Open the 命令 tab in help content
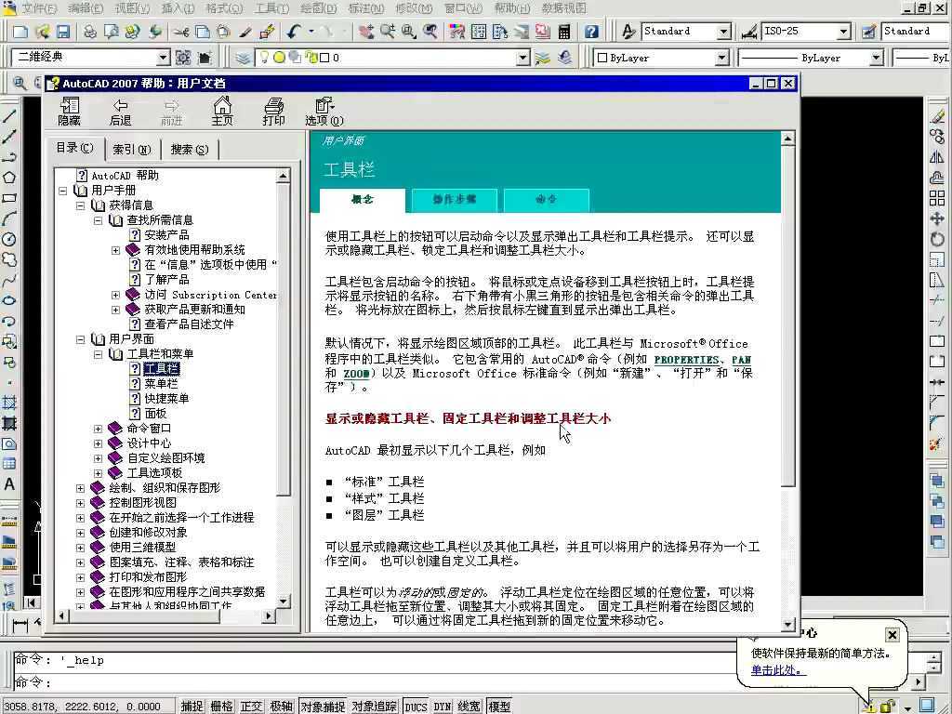Screen dimensions: 952x714 click(546, 200)
